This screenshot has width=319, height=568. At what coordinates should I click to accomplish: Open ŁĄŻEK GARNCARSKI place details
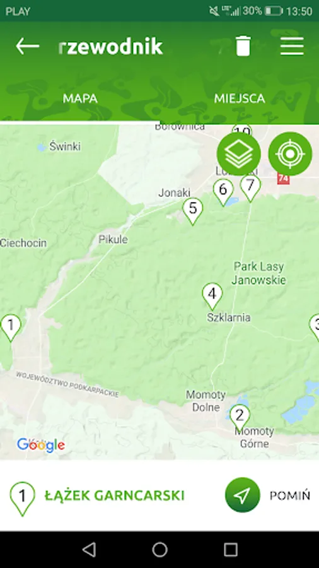click(114, 495)
